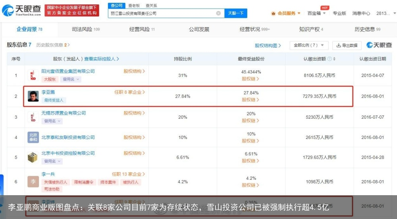Open 股权结构 for 阳光壹佰置业集团

[x=134, y=71]
